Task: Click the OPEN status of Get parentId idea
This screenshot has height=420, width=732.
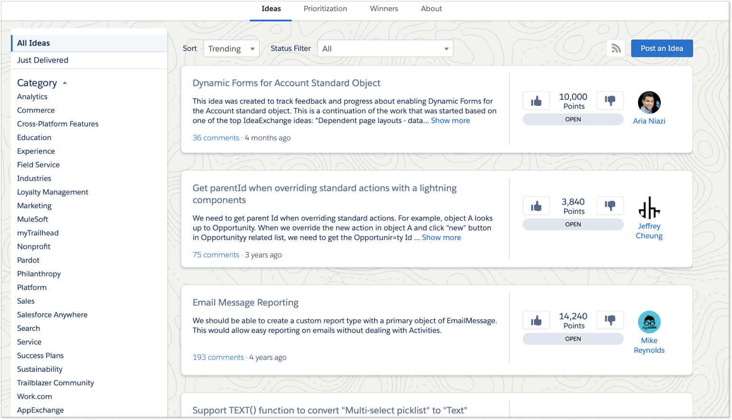Action: 573,224
